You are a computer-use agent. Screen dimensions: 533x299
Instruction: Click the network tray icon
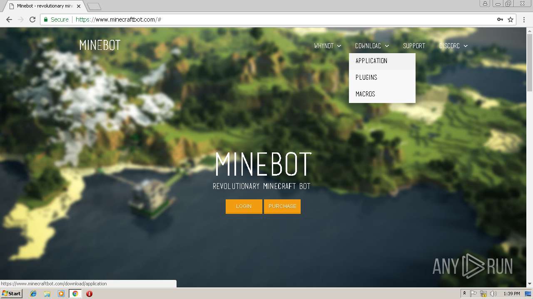[x=483, y=294]
